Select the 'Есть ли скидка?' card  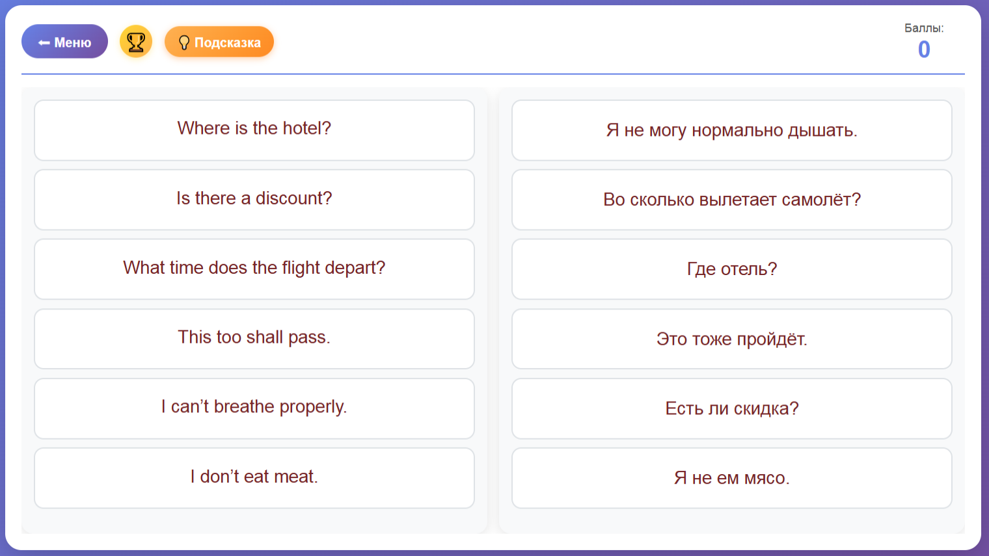[731, 408]
